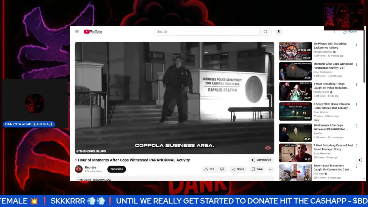
Task: Click the sparkle icon at right page edge
Action: point(360,160)
